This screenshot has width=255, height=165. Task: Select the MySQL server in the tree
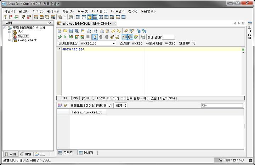click(x=23, y=36)
